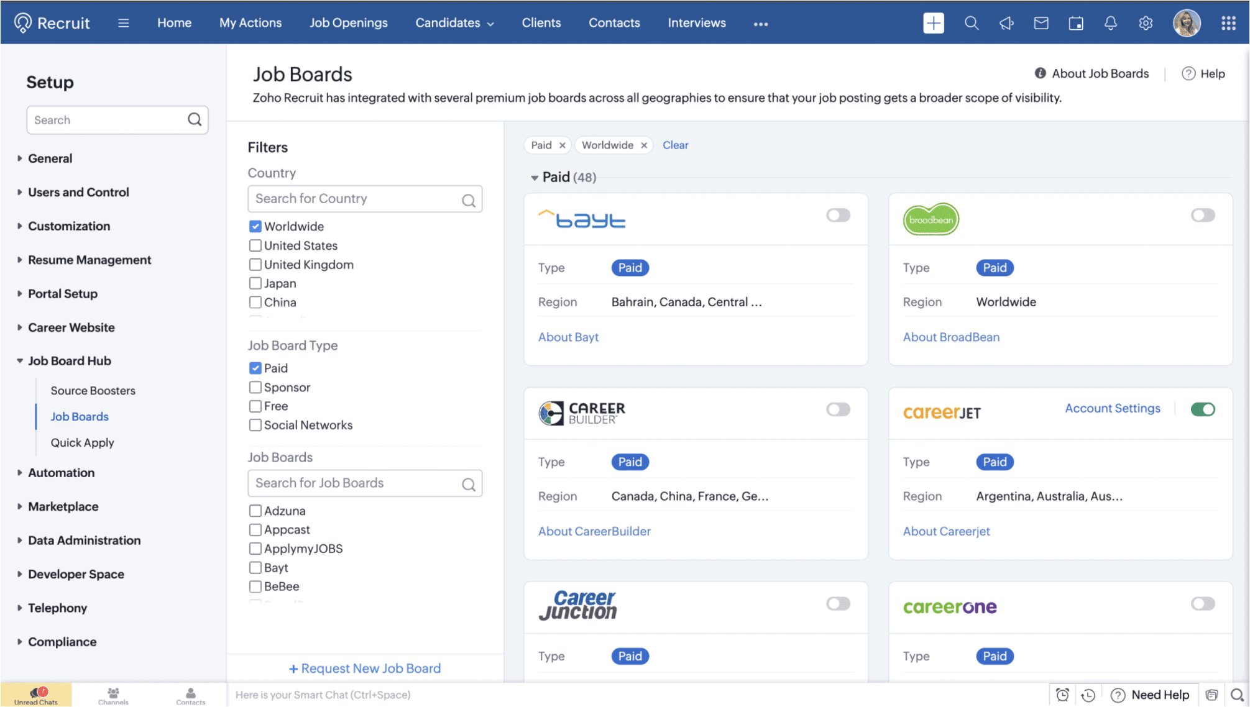Click the Request New Job Board link
This screenshot has height=707, width=1250.
[365, 668]
